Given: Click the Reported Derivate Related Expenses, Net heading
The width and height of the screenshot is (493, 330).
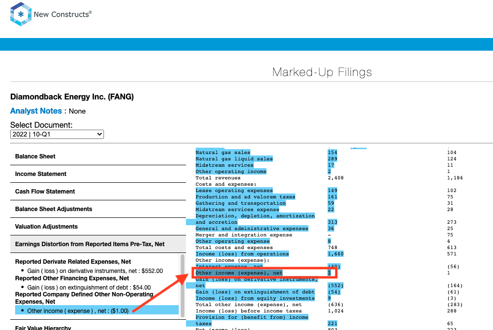Looking at the screenshot, I should pos(73,262).
